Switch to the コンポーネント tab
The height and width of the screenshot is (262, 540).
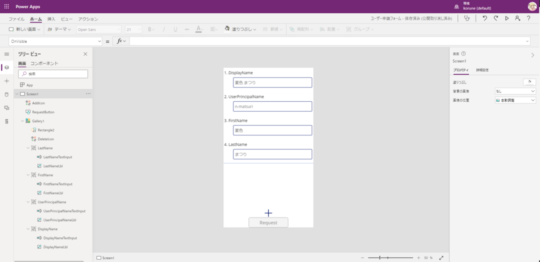point(44,64)
